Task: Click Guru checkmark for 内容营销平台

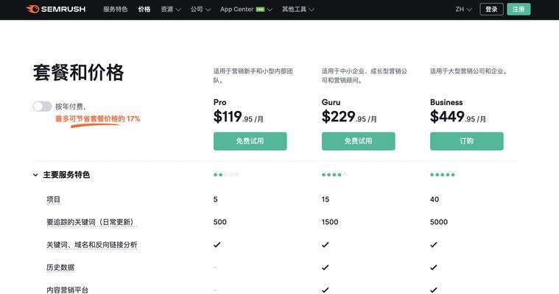Action: coord(325,290)
